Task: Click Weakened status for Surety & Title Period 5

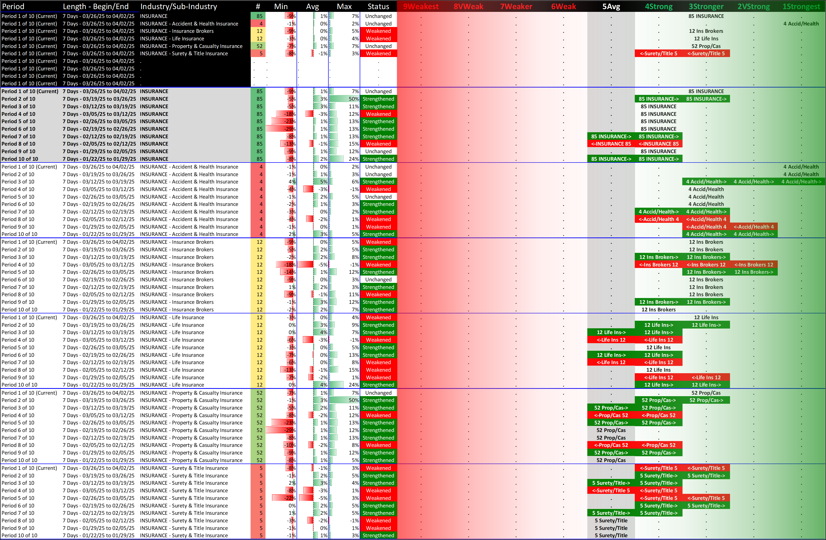Action: (378, 498)
